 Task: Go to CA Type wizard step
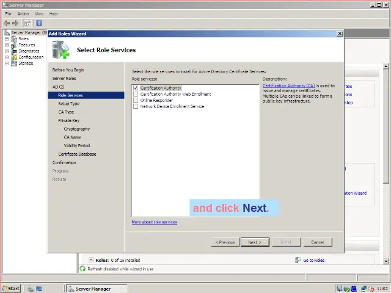coord(66,112)
